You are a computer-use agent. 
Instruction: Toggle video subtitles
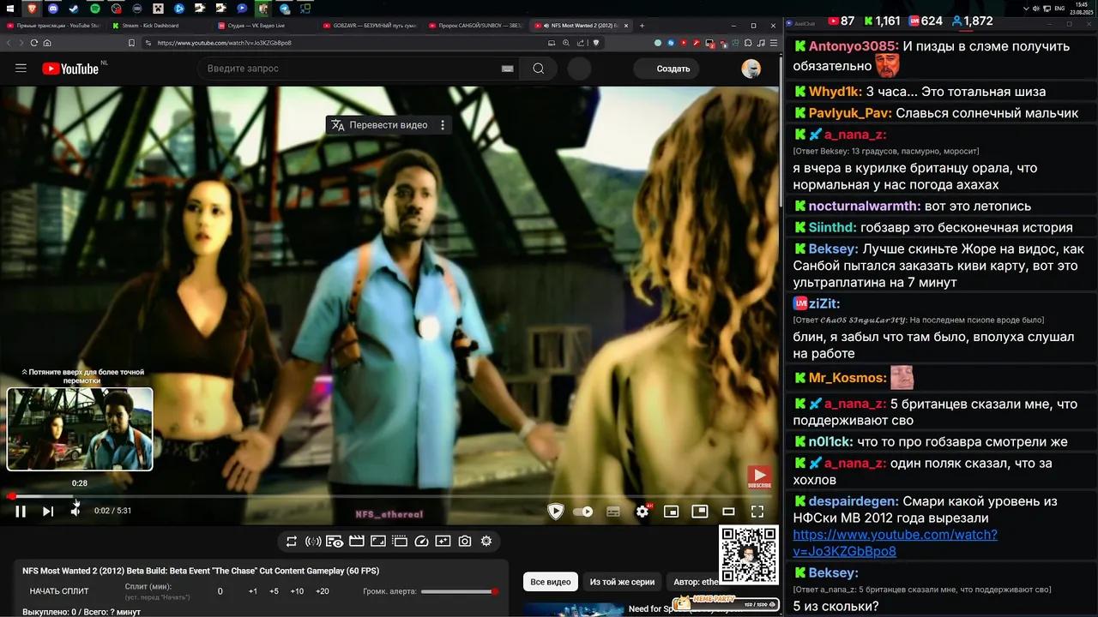click(x=613, y=512)
